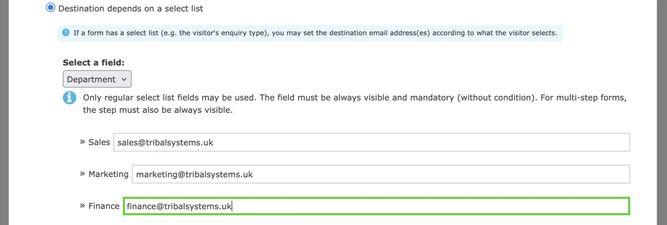The image size is (667, 225).
Task: Click the double-chevron marker before Sales
Action: point(83,141)
